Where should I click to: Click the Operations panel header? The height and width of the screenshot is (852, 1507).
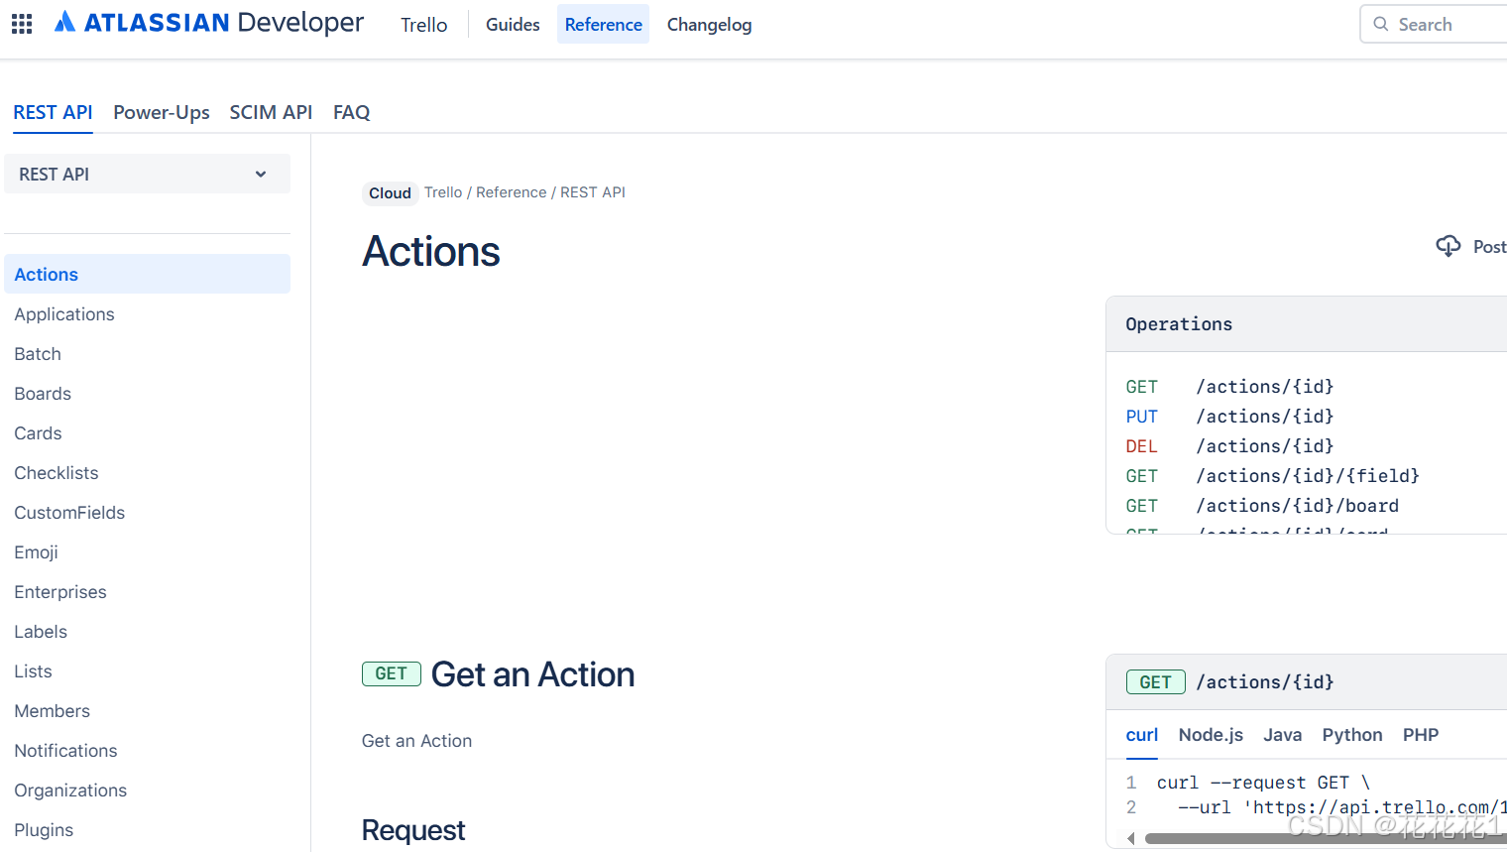coord(1307,324)
